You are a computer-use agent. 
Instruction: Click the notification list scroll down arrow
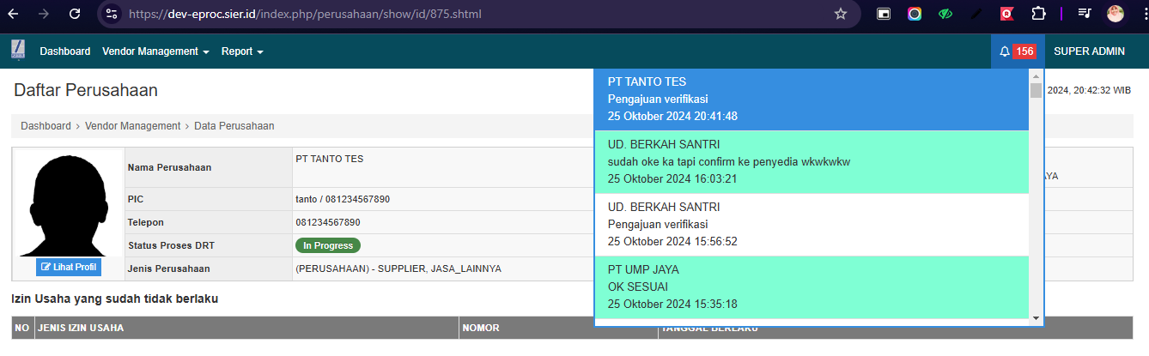pos(1036,318)
